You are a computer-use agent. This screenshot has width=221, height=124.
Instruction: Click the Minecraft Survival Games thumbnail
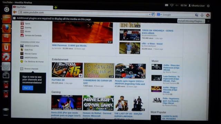(98, 103)
